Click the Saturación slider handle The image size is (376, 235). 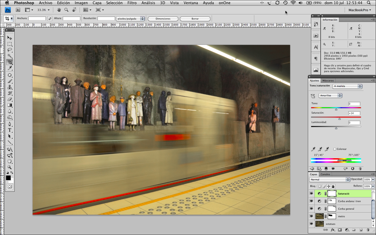[x=339, y=119]
